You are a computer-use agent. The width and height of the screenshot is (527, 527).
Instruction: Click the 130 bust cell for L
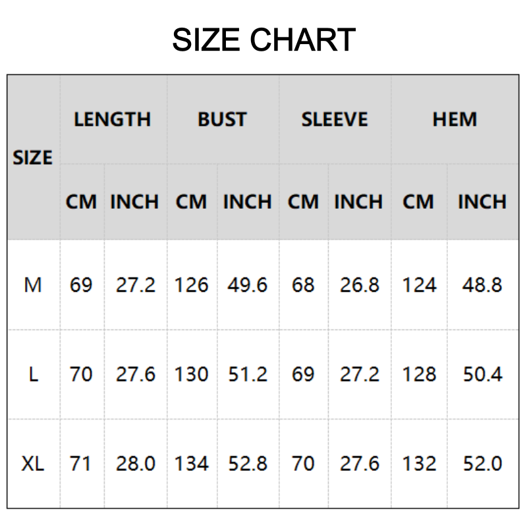(x=191, y=374)
